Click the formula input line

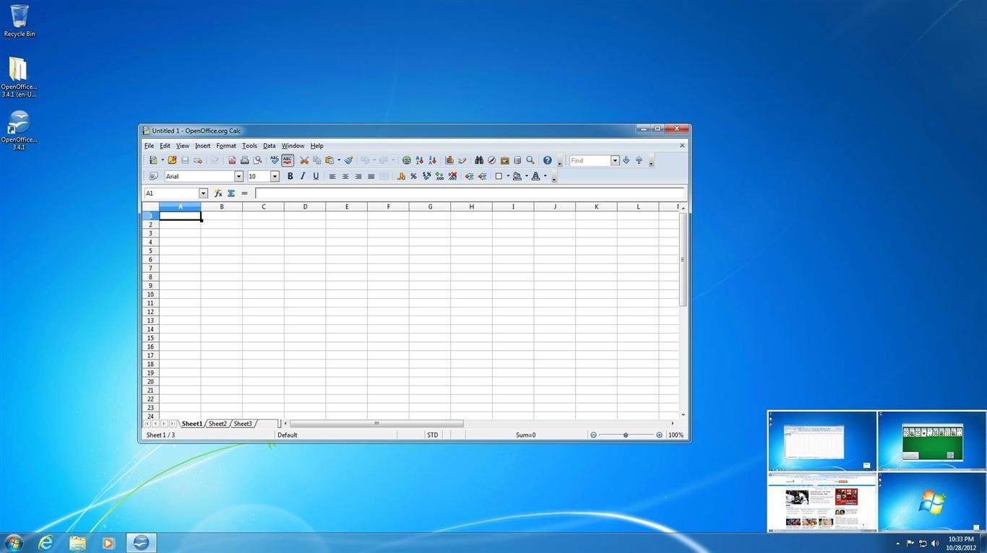470,193
